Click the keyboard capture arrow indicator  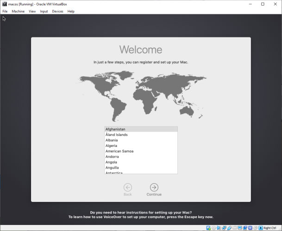pyautogui.click(x=261, y=228)
